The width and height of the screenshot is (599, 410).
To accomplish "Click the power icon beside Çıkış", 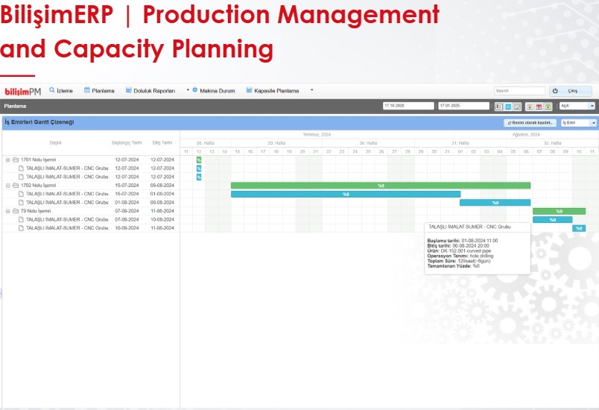I will tap(555, 91).
